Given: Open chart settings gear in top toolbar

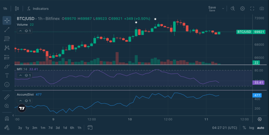Looking at the screenshot, I should click(x=242, y=8).
